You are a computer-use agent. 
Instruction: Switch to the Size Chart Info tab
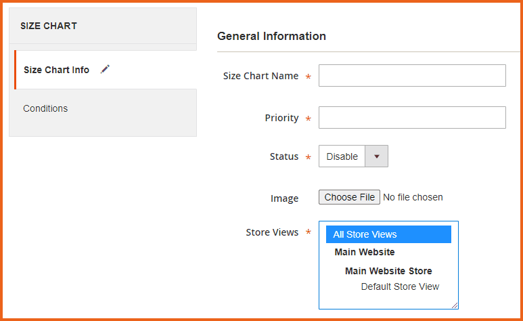(56, 70)
